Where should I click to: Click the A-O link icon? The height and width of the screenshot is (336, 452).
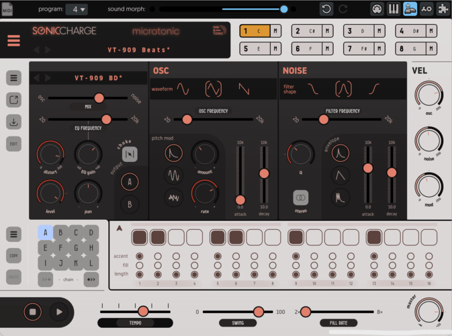tap(426, 9)
